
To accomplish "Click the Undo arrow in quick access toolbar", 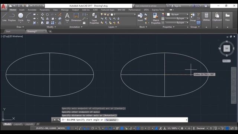I will coord(31,6).
